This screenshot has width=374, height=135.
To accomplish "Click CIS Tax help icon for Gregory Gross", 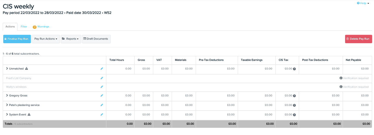I will coord(294,96).
